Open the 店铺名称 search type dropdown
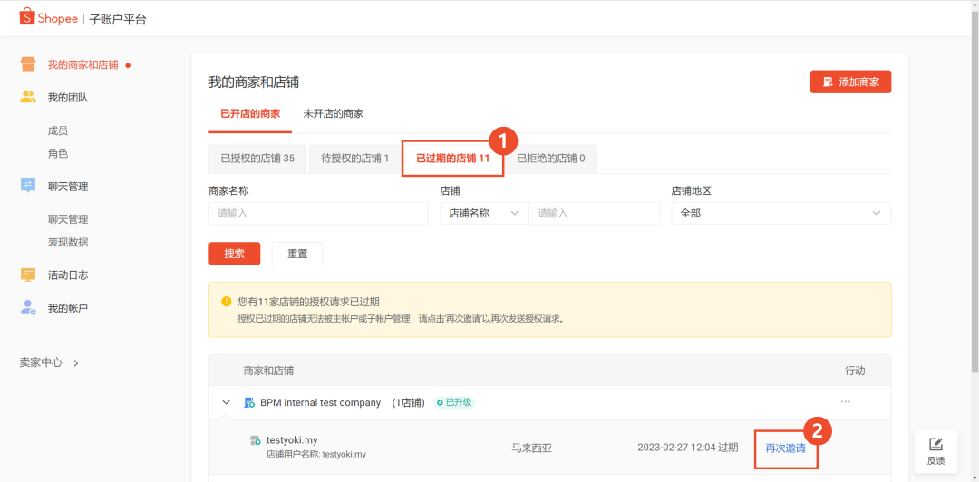Screen dimensions: 979x482 tap(484, 213)
